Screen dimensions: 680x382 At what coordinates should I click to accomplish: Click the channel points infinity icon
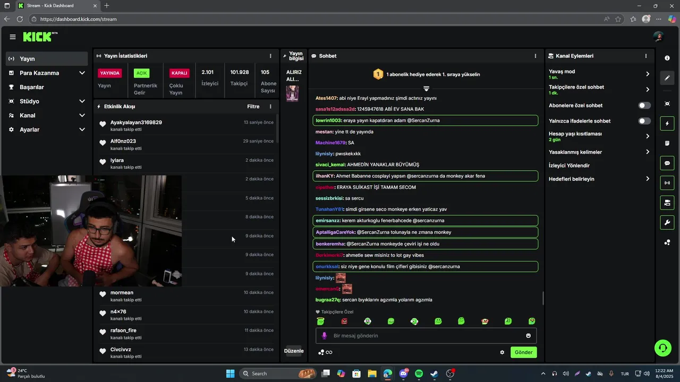(325, 352)
